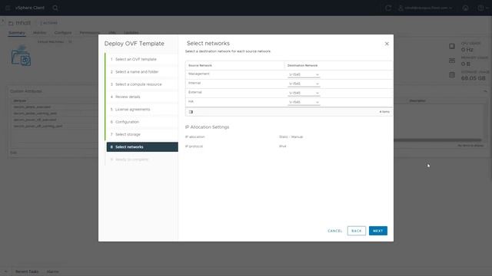Expand the bottom tasks panel arrow

point(6,271)
